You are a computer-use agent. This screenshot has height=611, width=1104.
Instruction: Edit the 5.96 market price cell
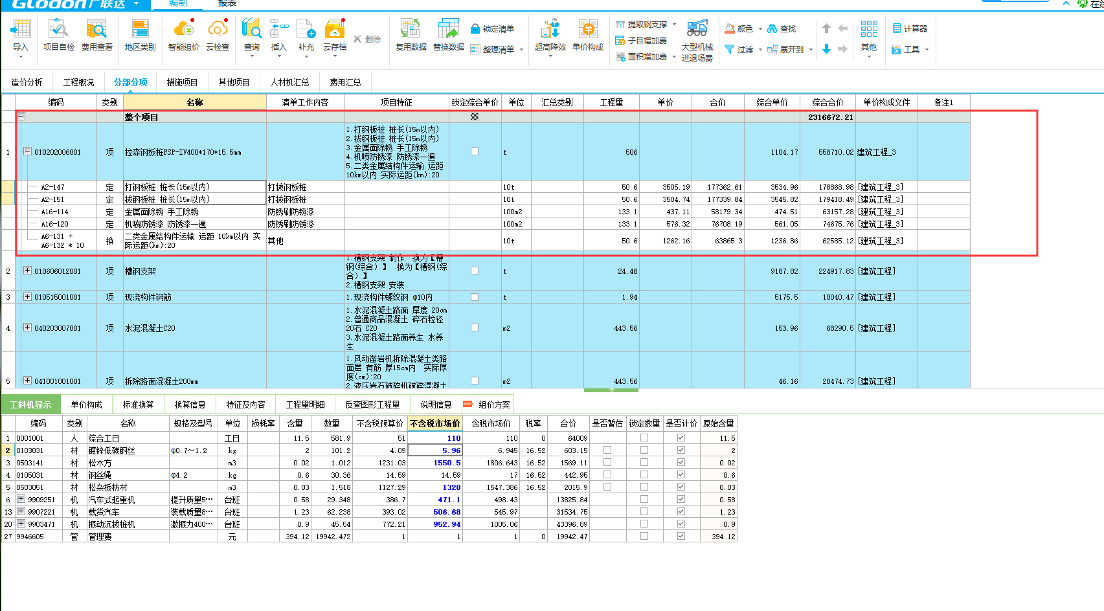tap(434, 450)
